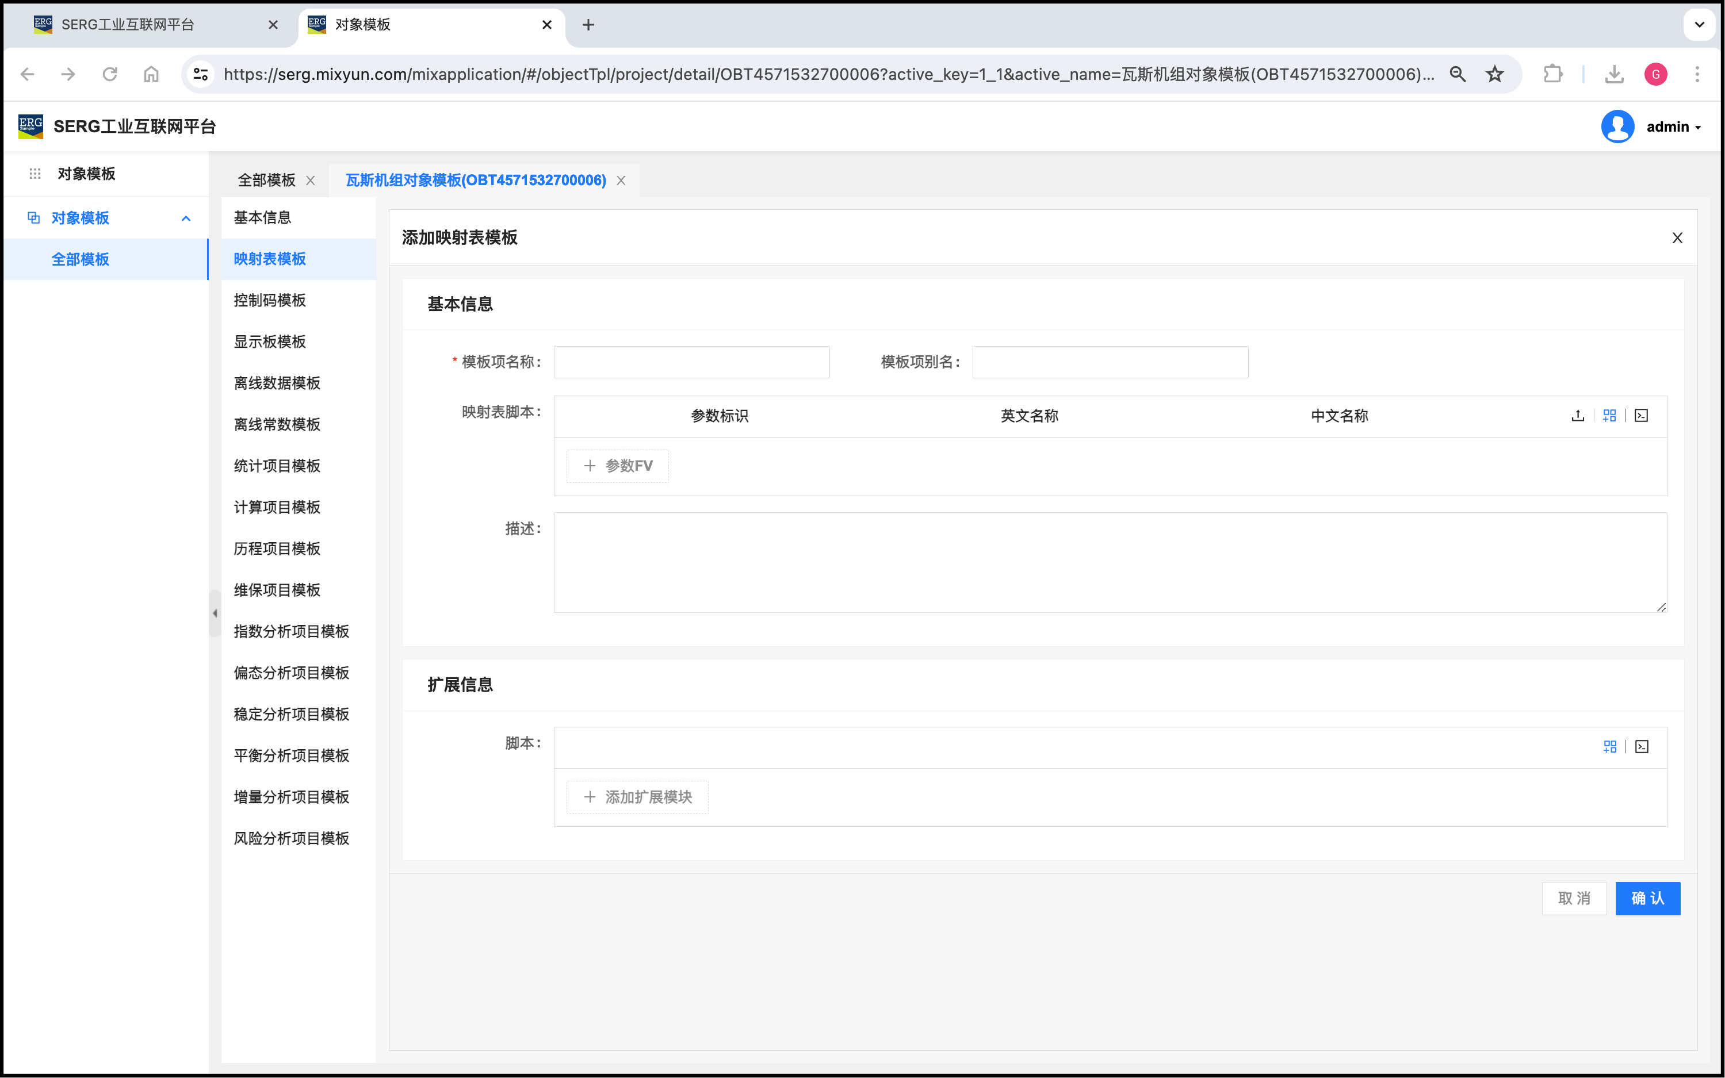Click the 确认 button

tap(1647, 898)
